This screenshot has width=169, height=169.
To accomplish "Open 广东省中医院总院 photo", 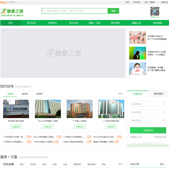I will (111, 109).
